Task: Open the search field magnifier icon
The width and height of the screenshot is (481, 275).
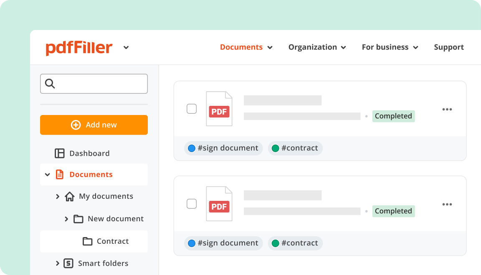Action: pos(50,83)
